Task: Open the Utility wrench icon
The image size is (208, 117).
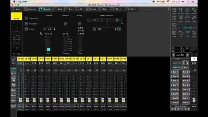Action: click(x=194, y=18)
